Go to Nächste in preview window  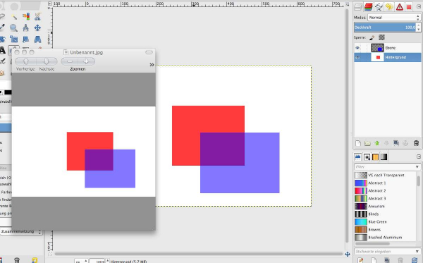(47, 61)
